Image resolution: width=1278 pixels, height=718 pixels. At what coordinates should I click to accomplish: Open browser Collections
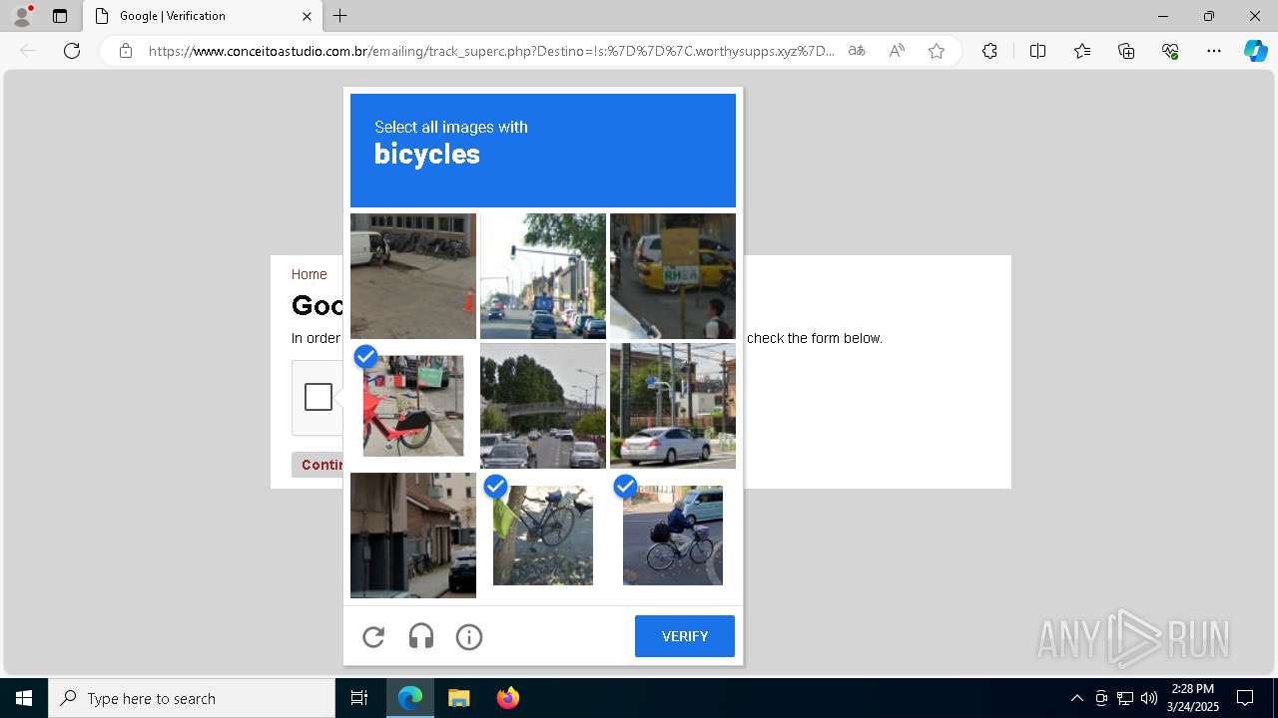point(1126,51)
